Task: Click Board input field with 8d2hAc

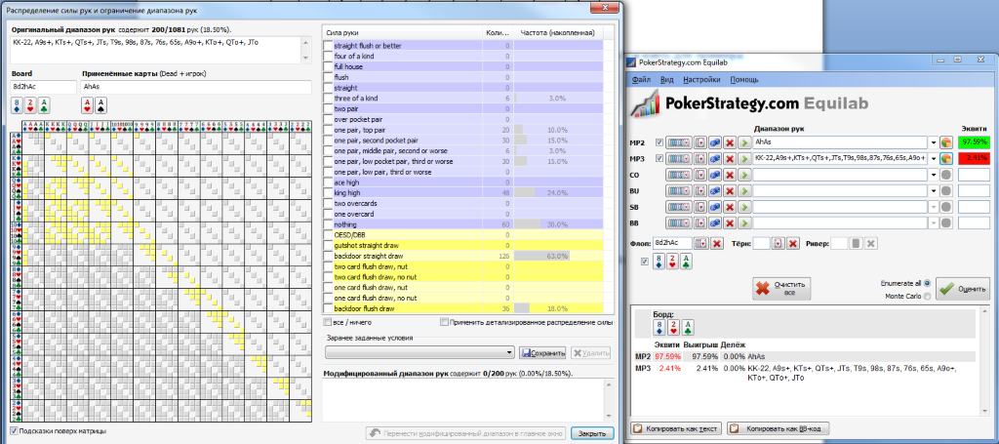Action: click(x=43, y=87)
